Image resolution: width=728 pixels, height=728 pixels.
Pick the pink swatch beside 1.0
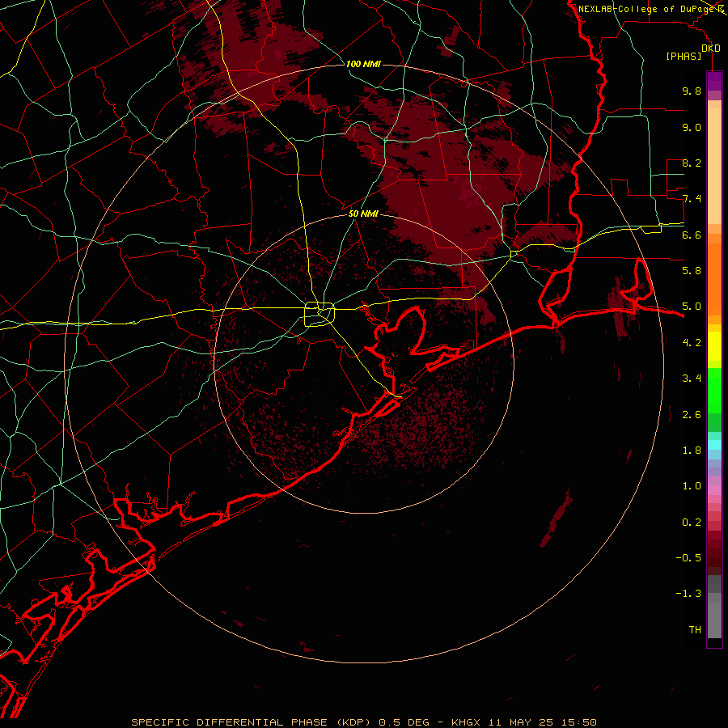click(x=714, y=489)
